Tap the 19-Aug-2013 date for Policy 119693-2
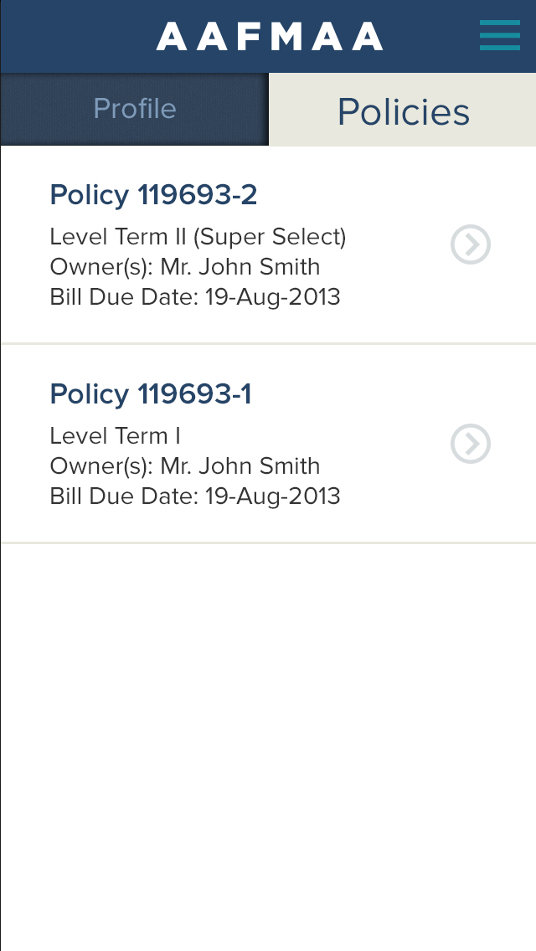The image size is (536, 951). point(273,297)
